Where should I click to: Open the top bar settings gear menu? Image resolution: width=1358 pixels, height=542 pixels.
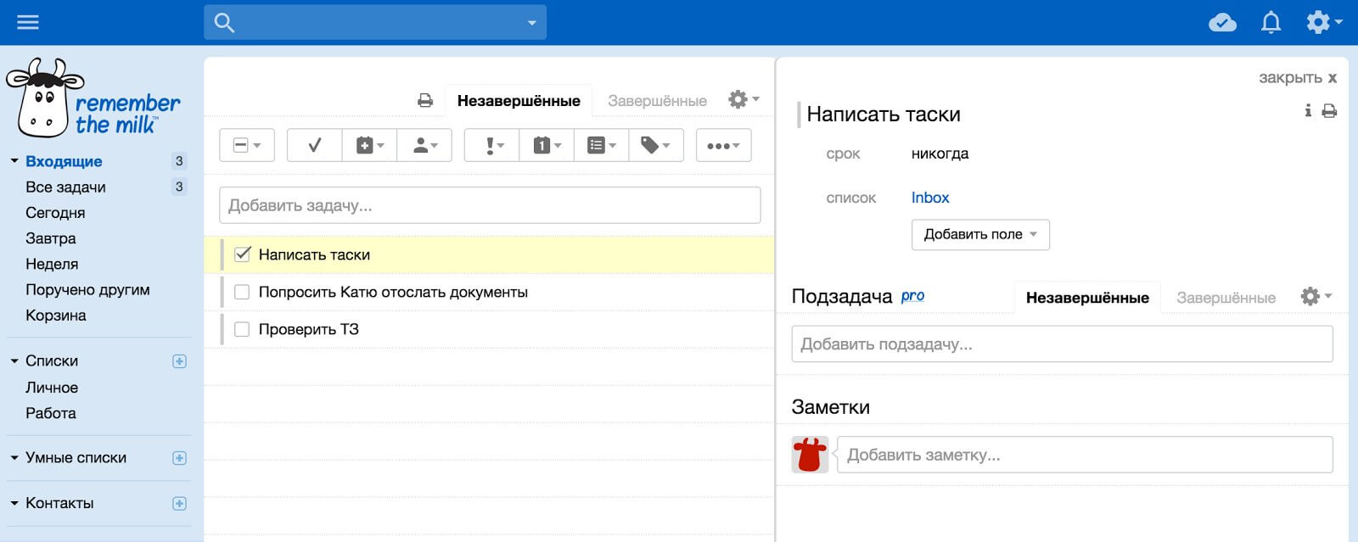[1323, 22]
